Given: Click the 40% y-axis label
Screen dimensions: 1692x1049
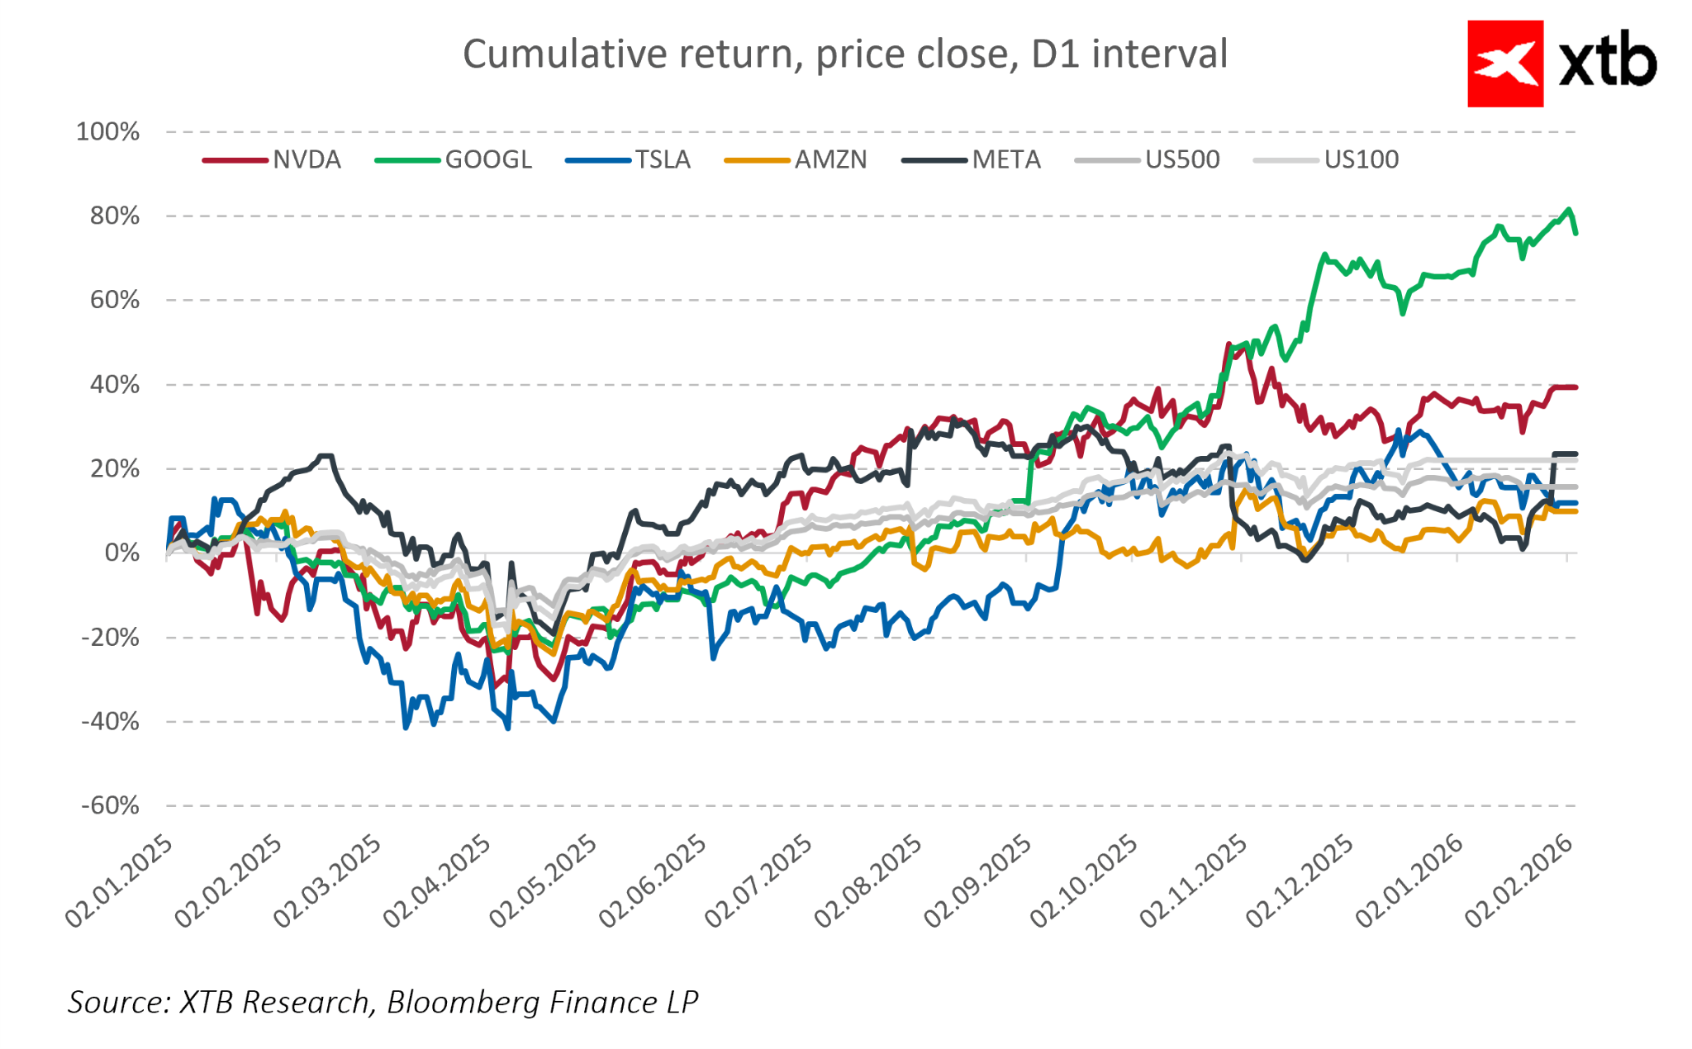Looking at the screenshot, I should [x=115, y=385].
